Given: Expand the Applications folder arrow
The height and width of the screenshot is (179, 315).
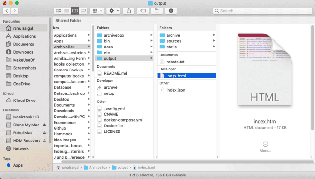Looking at the screenshot, I should (x=89, y=35).
